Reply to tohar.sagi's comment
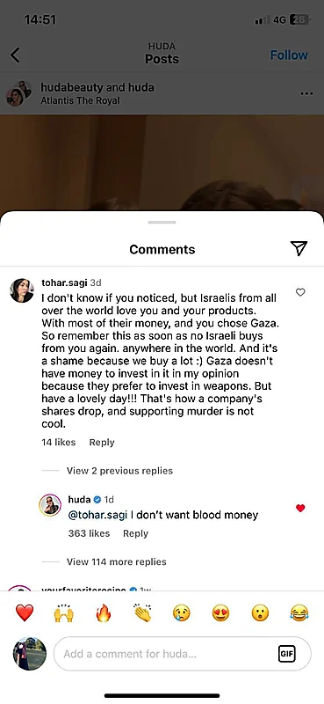 102,443
